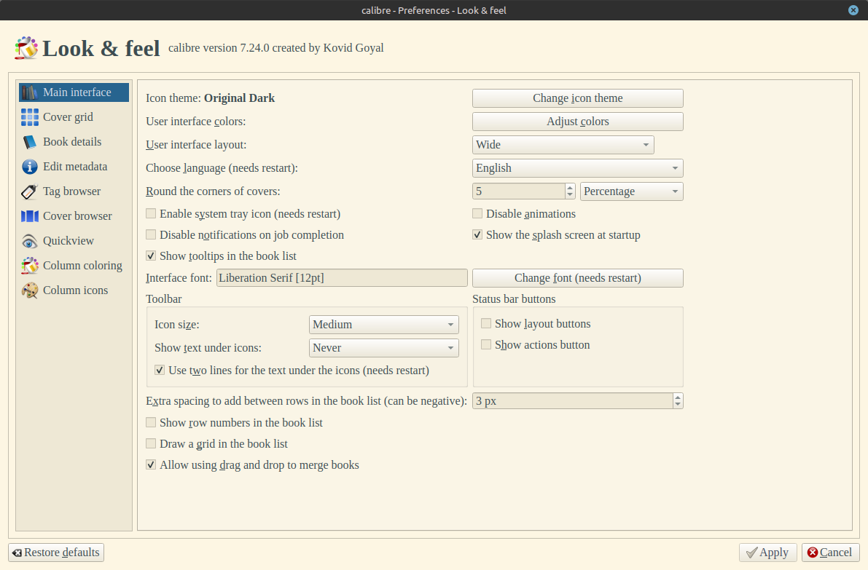868x570 pixels.
Task: Click the Edit metadata info icon
Action: tap(30, 167)
